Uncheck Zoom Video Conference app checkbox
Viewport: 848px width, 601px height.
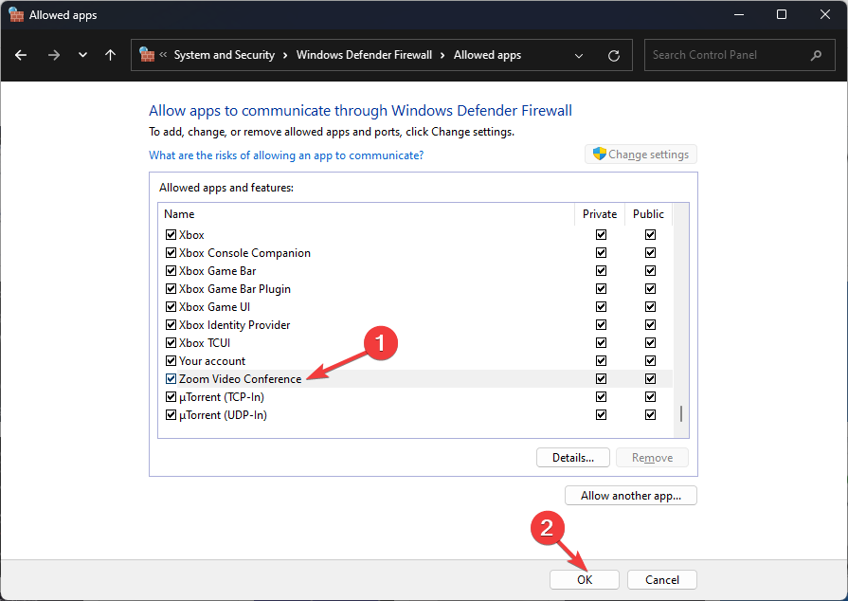click(x=171, y=379)
